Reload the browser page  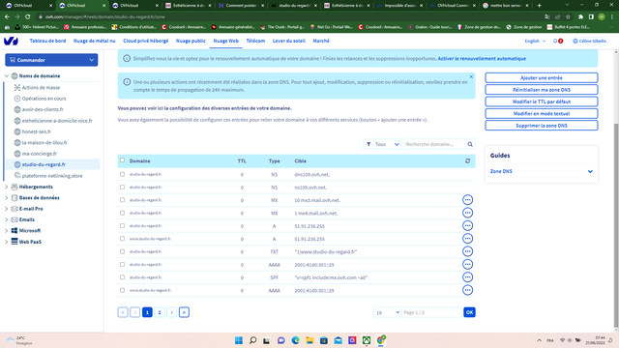click(x=28, y=17)
